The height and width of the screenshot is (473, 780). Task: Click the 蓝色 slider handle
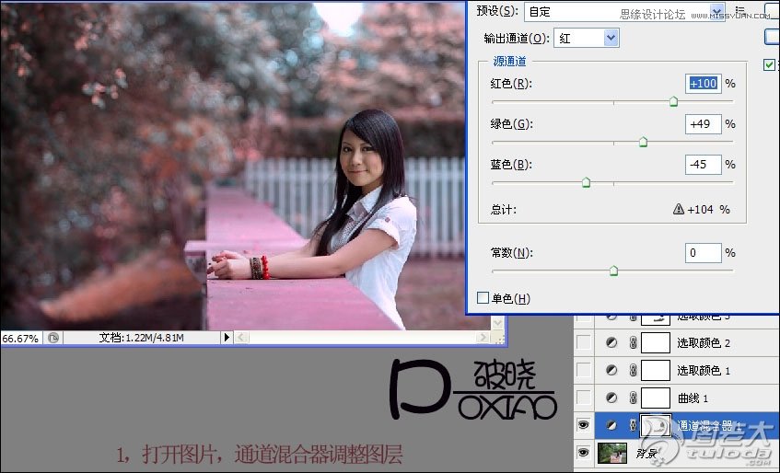coord(586,182)
